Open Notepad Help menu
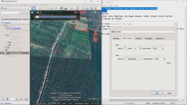Image resolution: width=187 pixels, height=105 pixels. tap(116, 6)
